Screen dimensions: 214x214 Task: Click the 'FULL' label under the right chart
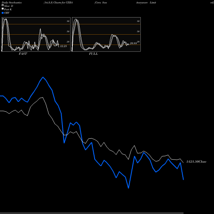point(93,54)
